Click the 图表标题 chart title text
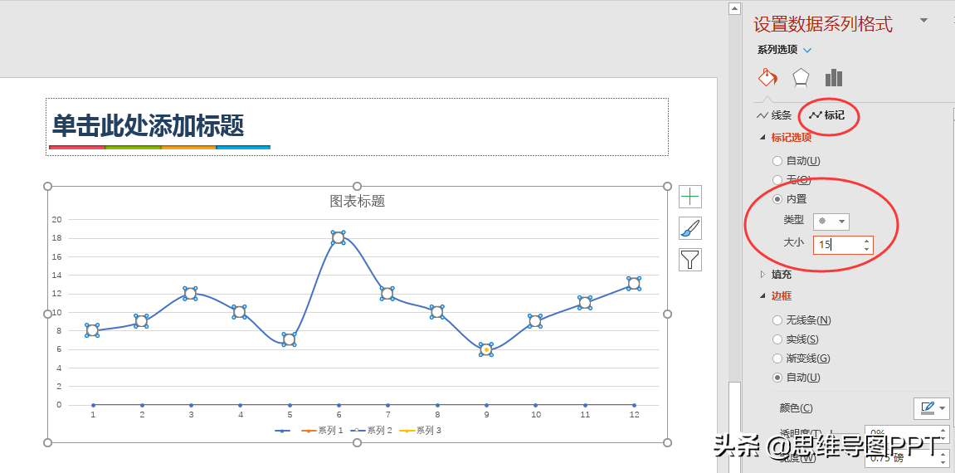This screenshot has width=955, height=473. [x=358, y=201]
